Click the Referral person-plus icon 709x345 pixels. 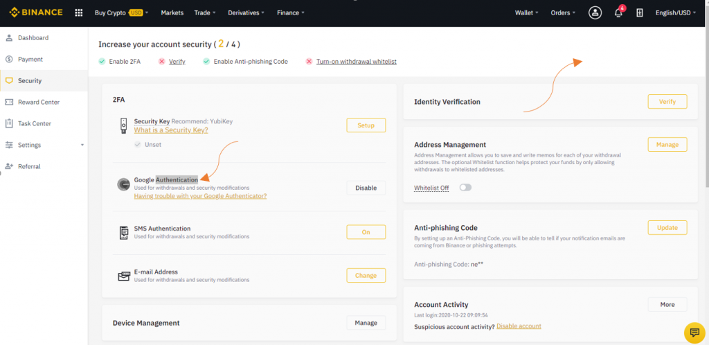pyautogui.click(x=8, y=166)
